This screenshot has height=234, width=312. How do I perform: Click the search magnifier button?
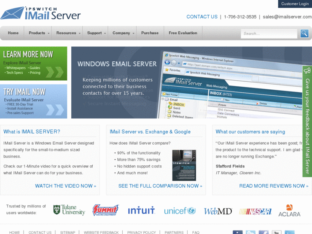point(304,33)
